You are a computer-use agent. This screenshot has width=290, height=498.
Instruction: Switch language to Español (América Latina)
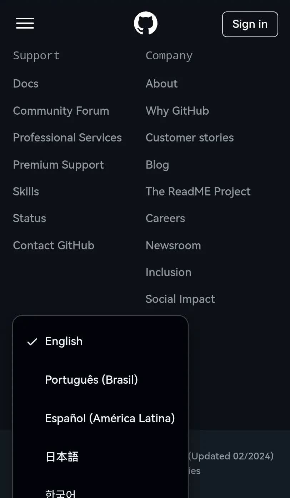tap(110, 418)
